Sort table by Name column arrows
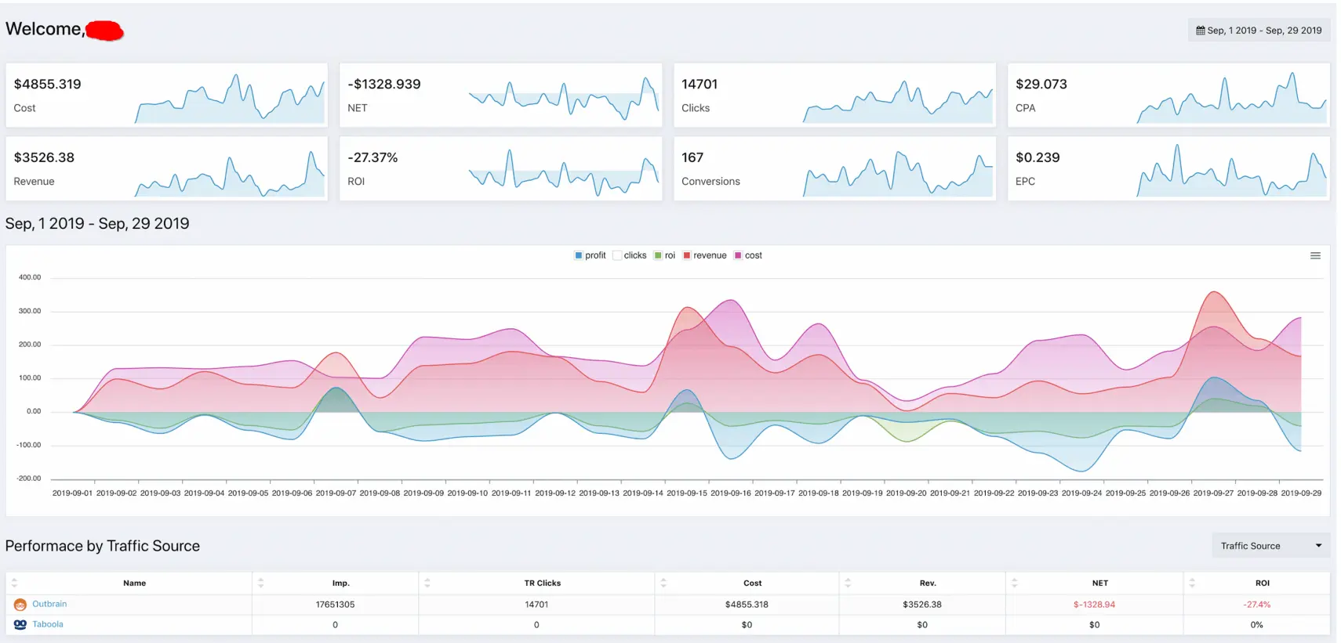This screenshot has height=643, width=1341. pos(14,583)
